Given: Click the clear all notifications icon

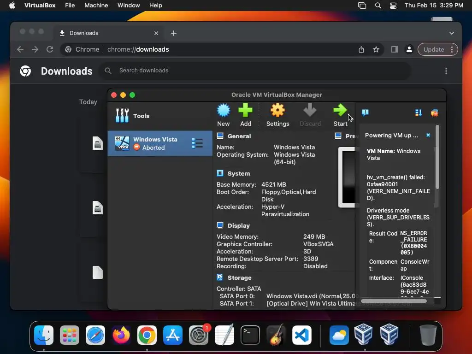Looking at the screenshot, I should coord(434,113).
